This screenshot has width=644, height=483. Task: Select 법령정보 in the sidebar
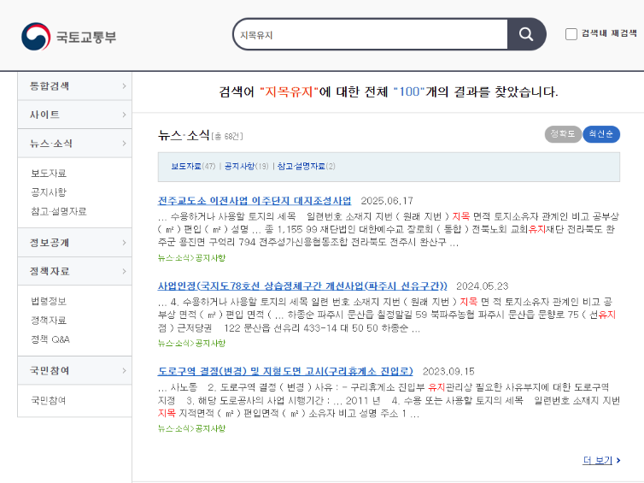pos(49,301)
